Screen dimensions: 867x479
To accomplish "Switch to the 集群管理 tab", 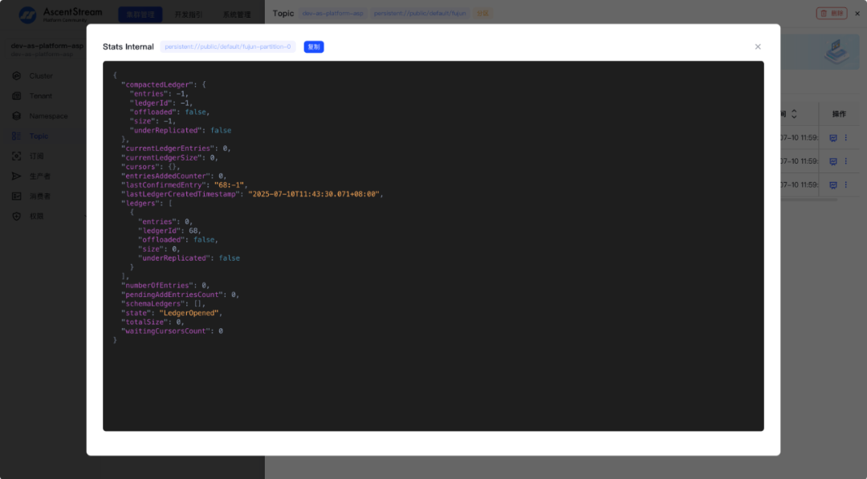I will [x=140, y=14].
